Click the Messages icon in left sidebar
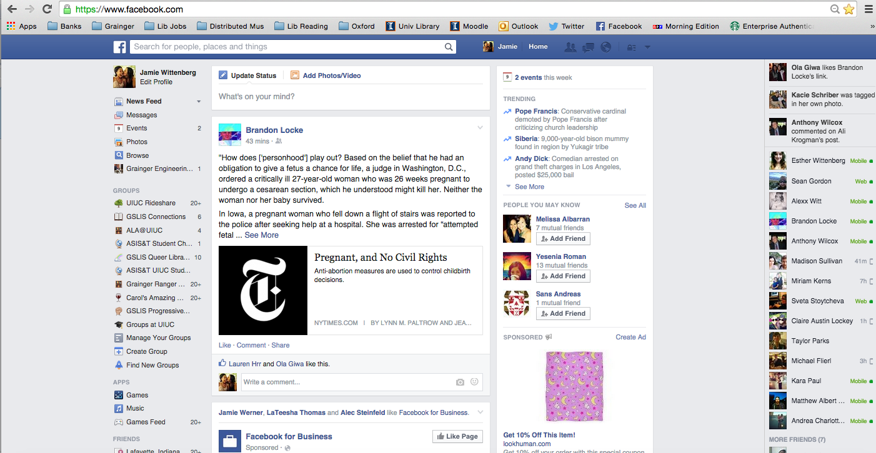876x453 pixels. tap(119, 115)
